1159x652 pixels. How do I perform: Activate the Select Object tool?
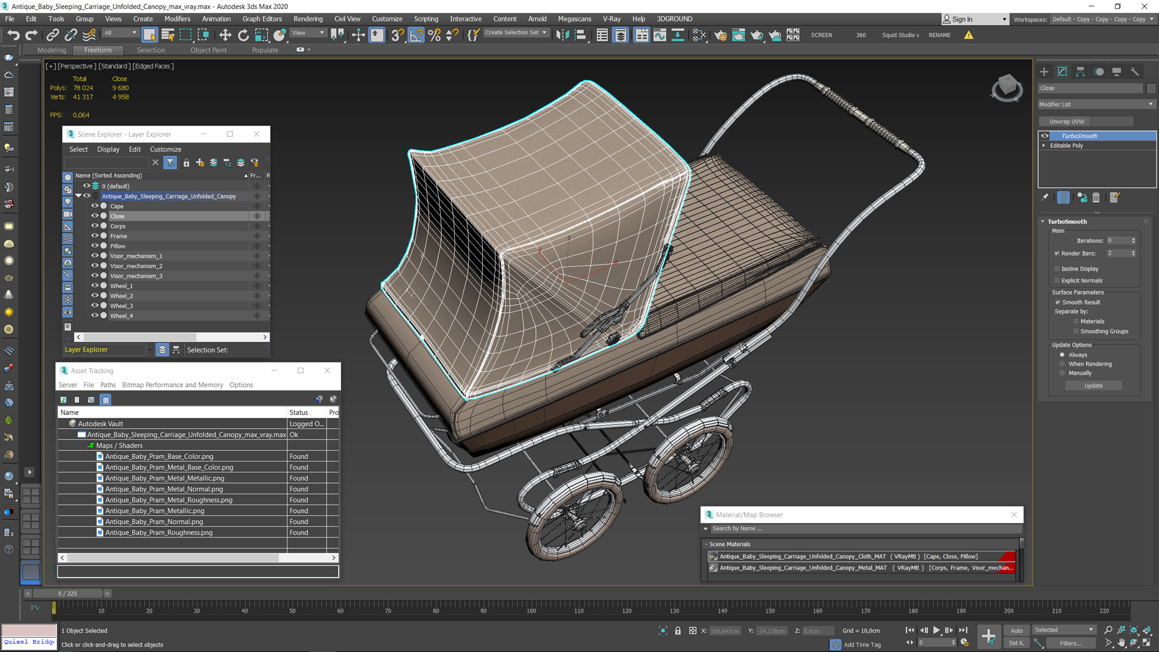pos(150,35)
